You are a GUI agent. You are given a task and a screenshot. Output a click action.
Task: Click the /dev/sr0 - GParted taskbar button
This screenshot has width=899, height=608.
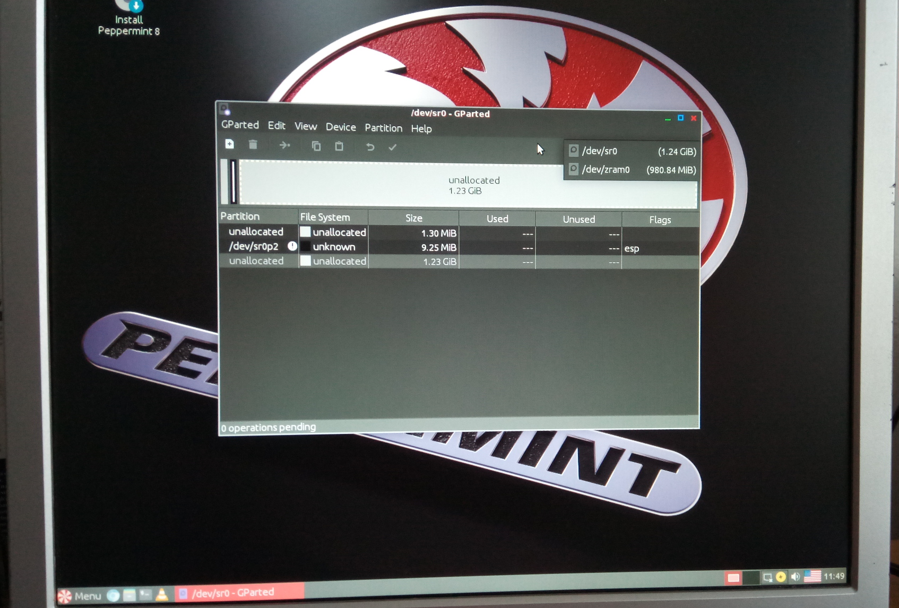[x=239, y=592]
